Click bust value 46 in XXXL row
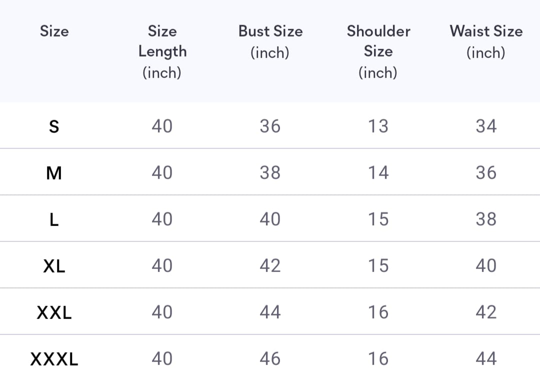This screenshot has height=388, width=540. pyautogui.click(x=270, y=358)
